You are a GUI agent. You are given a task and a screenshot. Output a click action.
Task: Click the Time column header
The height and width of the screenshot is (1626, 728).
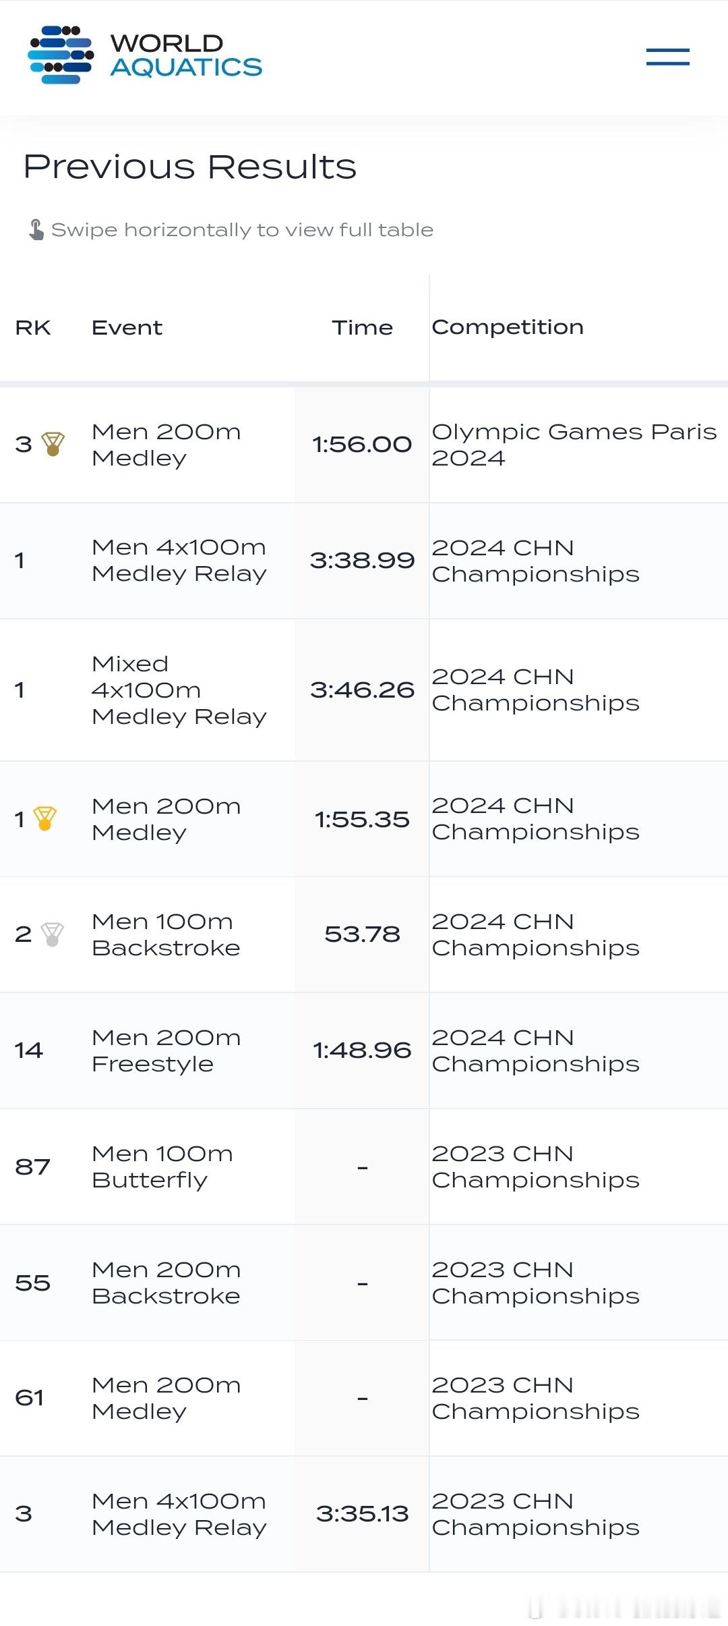(x=362, y=327)
